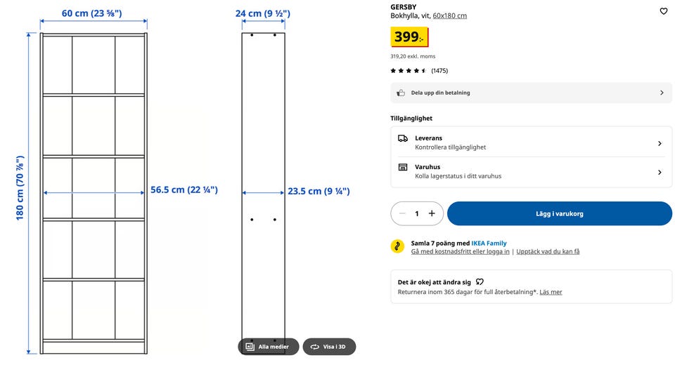675x365 pixels.
Task: Expand the Dela upp din betalning row chevron
Action: (662, 93)
